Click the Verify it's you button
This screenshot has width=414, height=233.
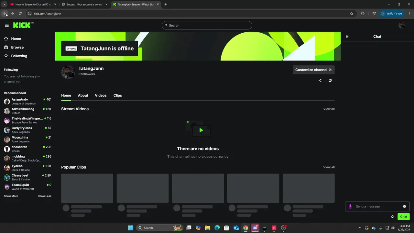(x=392, y=14)
